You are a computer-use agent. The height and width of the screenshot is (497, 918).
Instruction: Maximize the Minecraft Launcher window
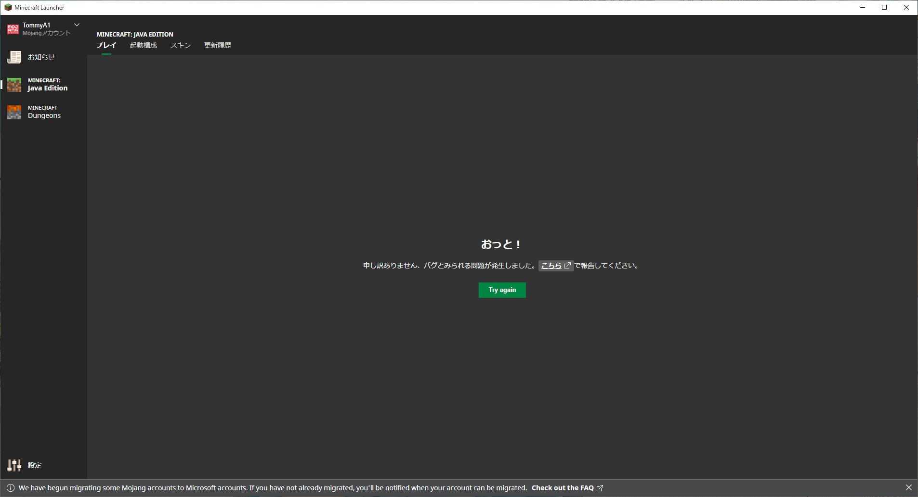coord(884,7)
